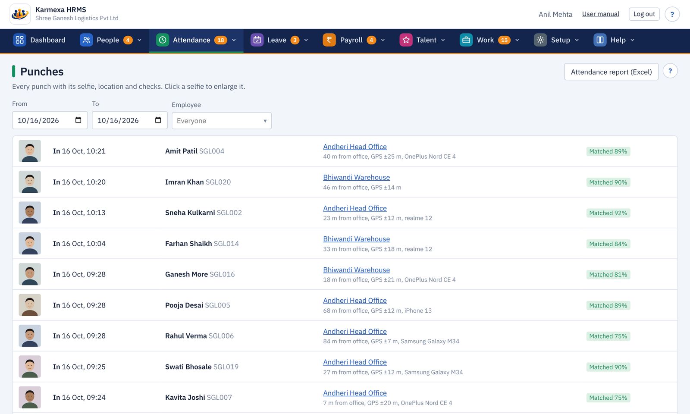Click the People icon in the navbar

point(86,40)
